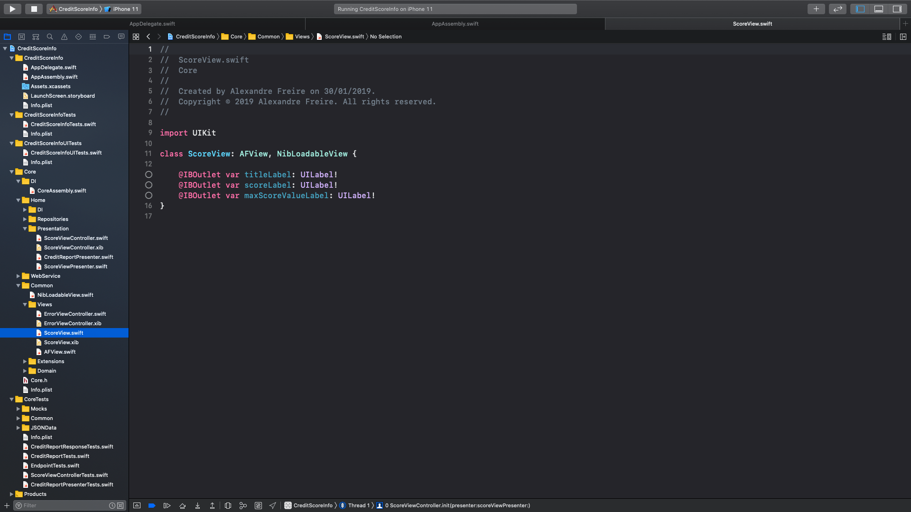Open Debug View Hierarchy in debug bar
911x512 pixels.
[228, 505]
